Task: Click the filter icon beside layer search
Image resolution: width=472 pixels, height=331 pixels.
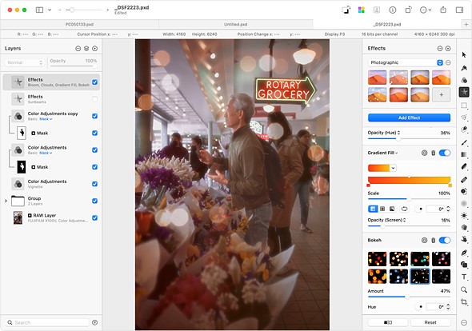Action: pyautogui.click(x=95, y=322)
